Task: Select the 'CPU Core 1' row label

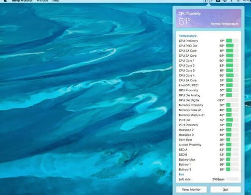Action: click(x=186, y=60)
